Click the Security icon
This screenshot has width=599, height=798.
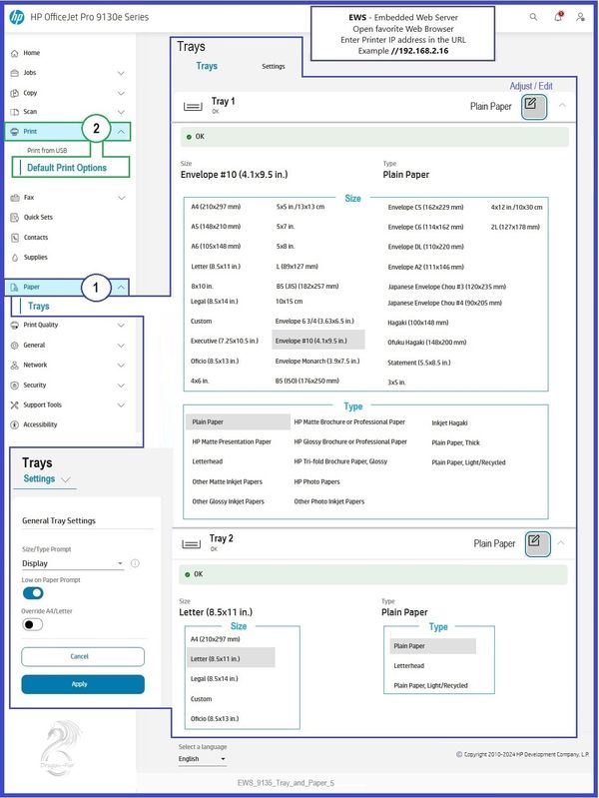click(x=14, y=386)
